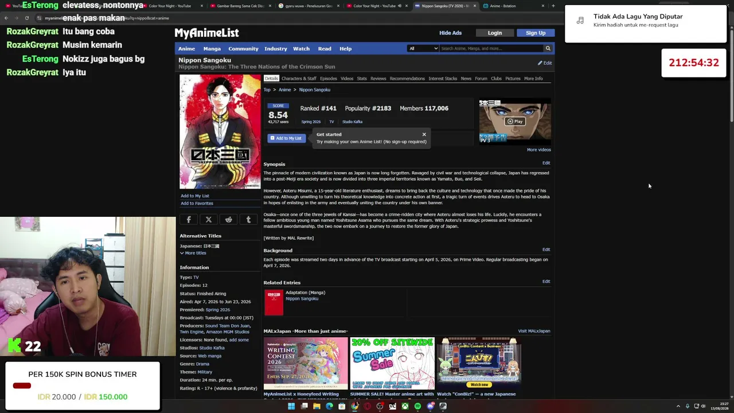Screen dimensions: 734x413
Task: Open the Windows Start menu
Action: [x=291, y=406]
